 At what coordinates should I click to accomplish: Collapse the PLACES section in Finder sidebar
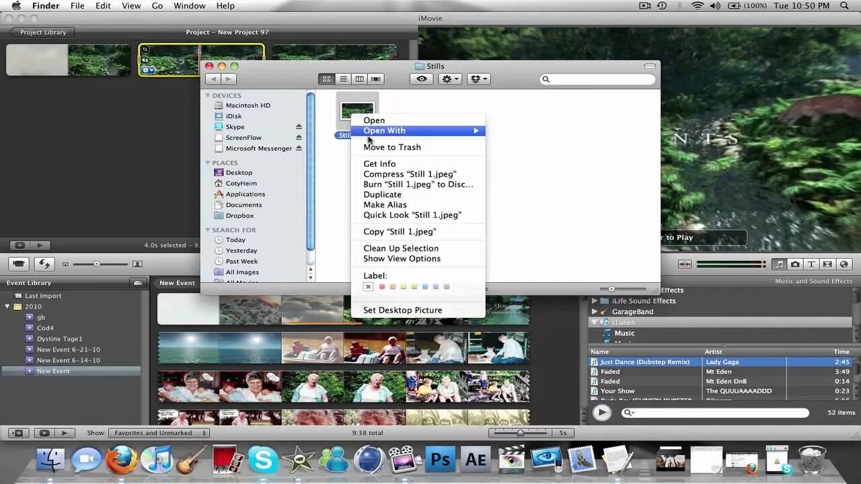click(208, 163)
